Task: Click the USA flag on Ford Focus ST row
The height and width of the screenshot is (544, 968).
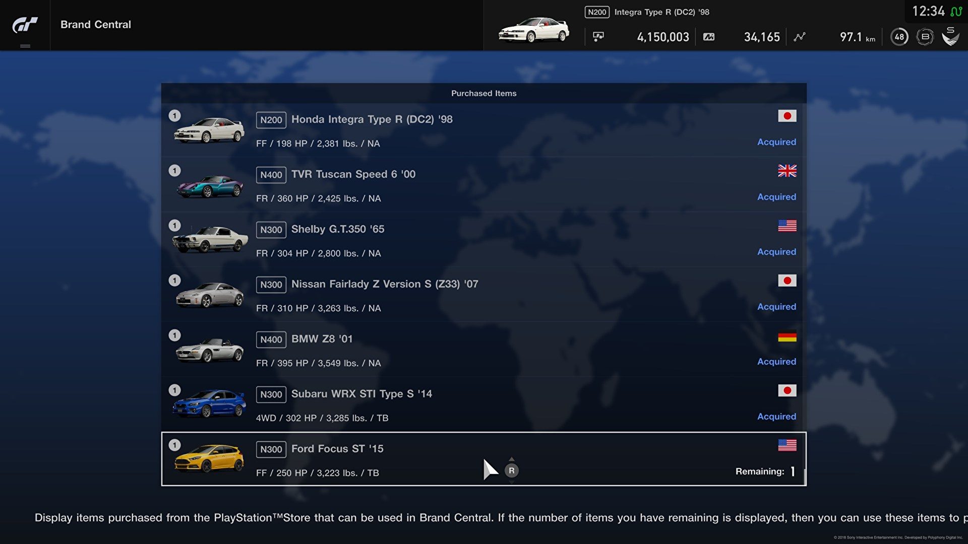Action: pos(787,445)
